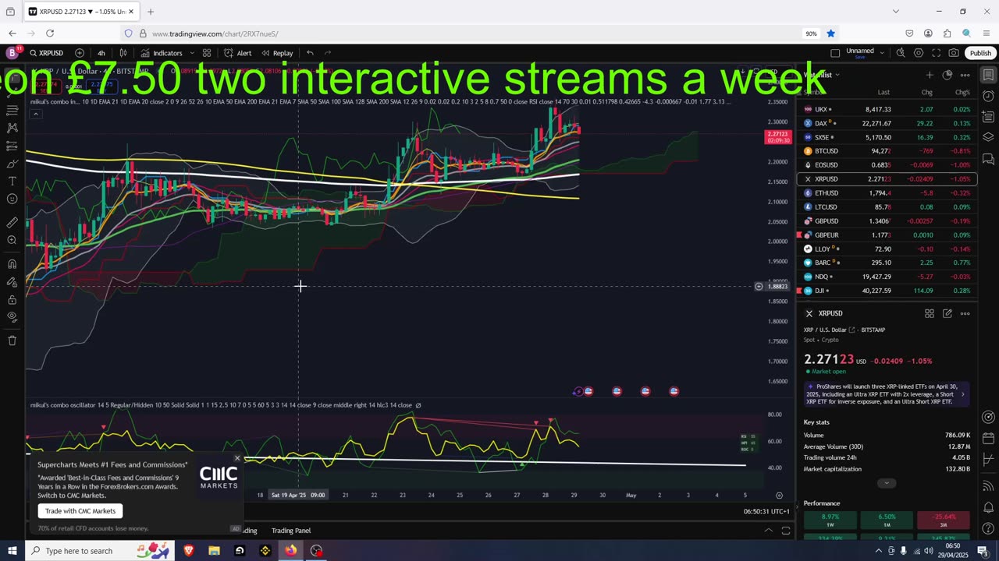Open XRPUSD details grid view icon
Screen dimensions: 999x561
click(x=929, y=313)
